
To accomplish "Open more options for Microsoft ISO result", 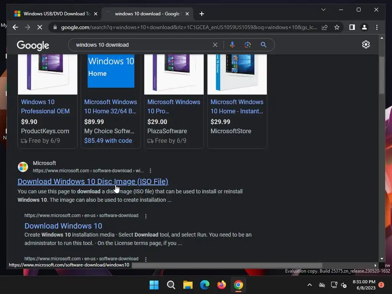I will point(150,171).
